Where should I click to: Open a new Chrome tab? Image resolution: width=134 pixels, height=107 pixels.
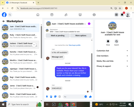coord(38,3)
